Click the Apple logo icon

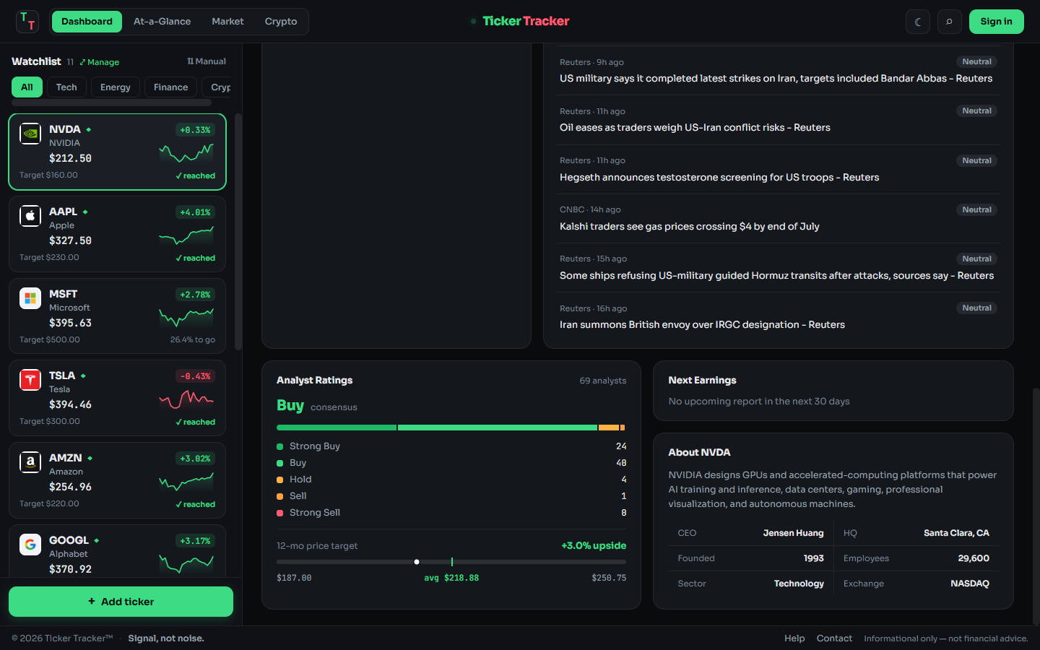[x=30, y=216]
